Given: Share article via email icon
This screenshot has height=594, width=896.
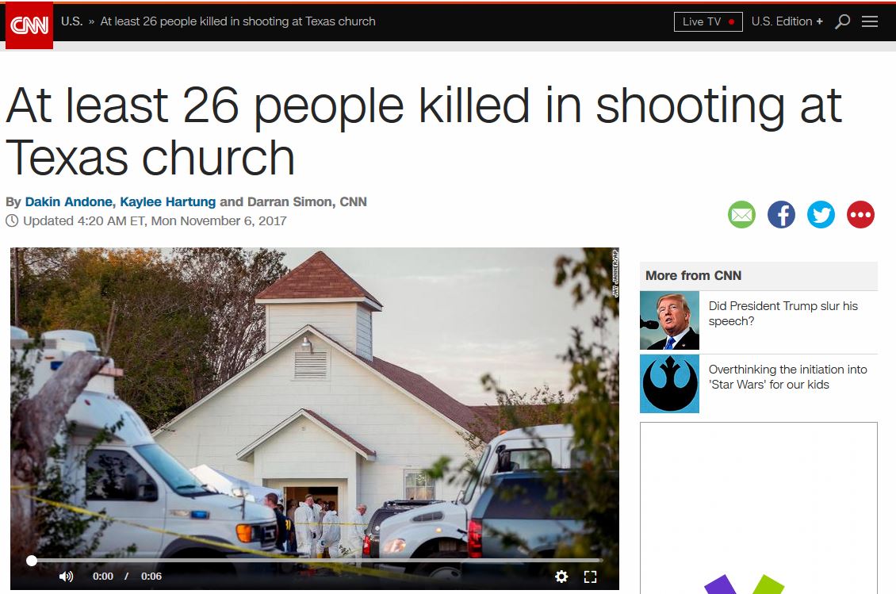Looking at the screenshot, I should [x=741, y=215].
